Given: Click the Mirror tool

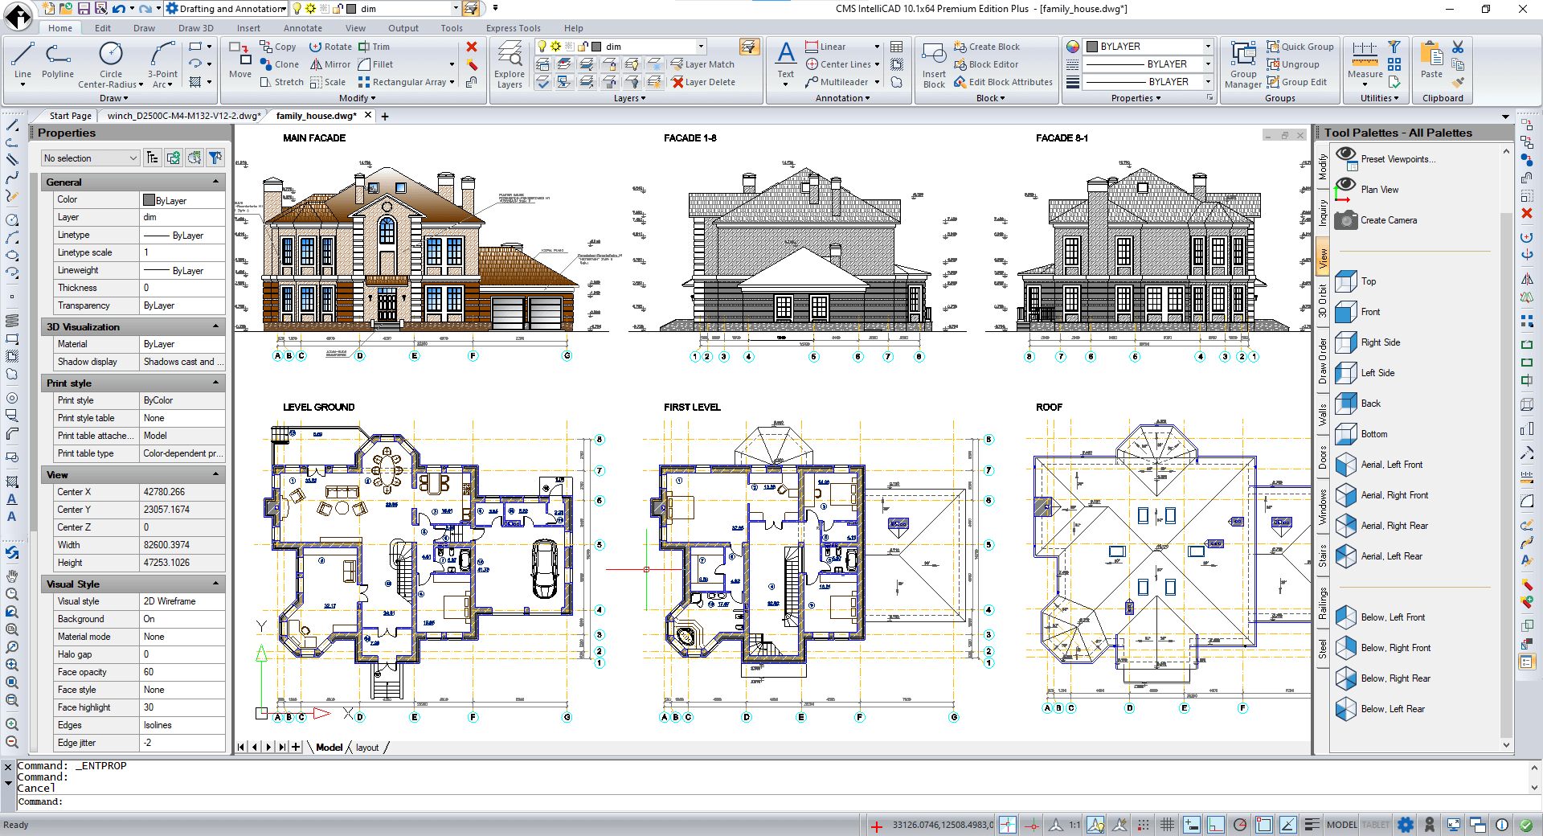Looking at the screenshot, I should 330,64.
